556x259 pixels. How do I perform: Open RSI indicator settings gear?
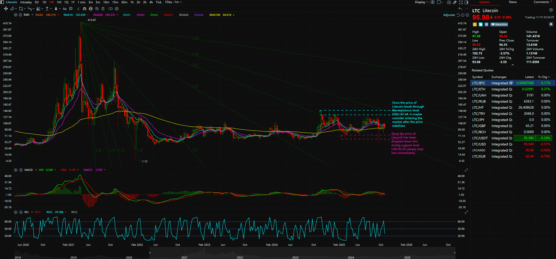(x=16, y=212)
